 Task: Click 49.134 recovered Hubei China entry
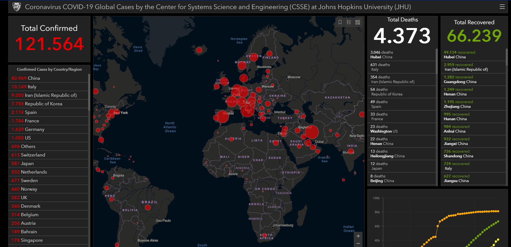coord(473,55)
